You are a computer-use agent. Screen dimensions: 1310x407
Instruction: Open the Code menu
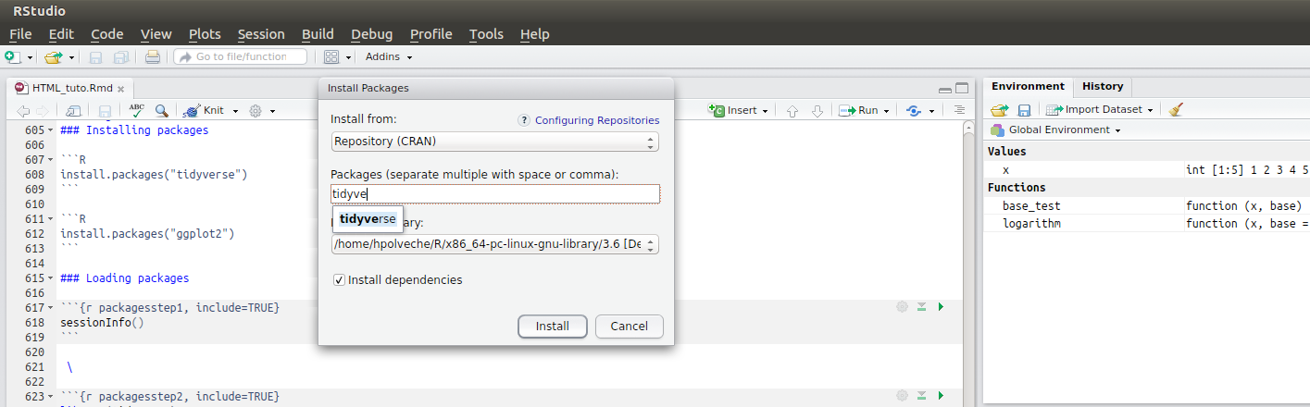tap(106, 34)
